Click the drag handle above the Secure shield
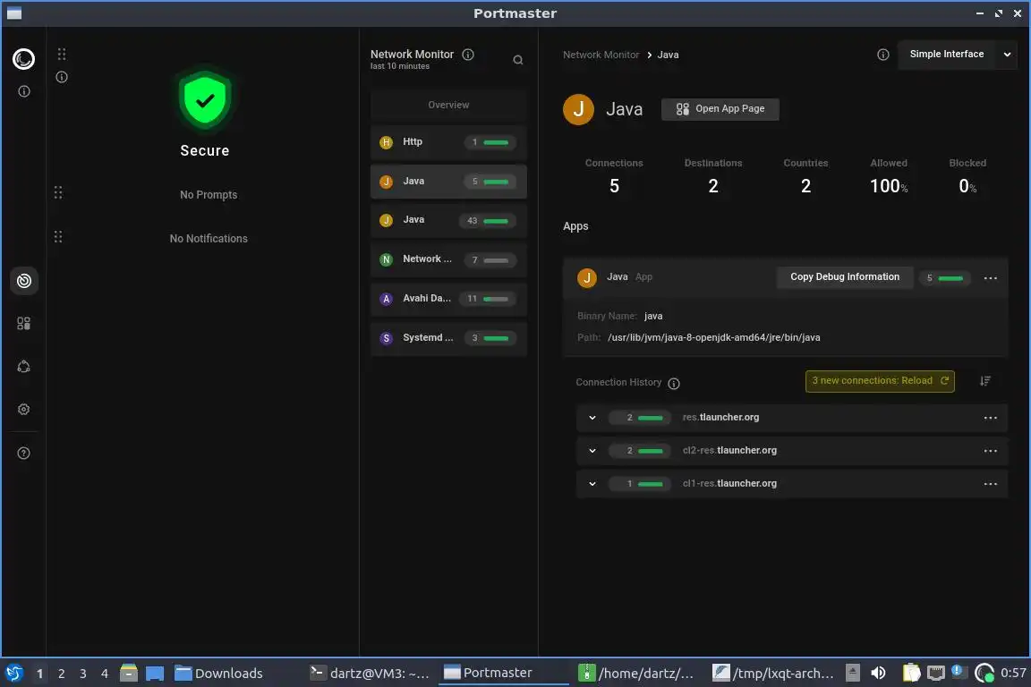Image resolution: width=1031 pixels, height=687 pixels. tap(61, 54)
